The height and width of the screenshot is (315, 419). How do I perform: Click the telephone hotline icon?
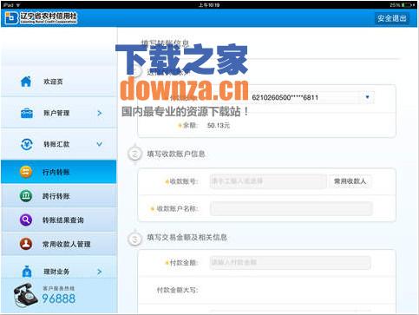click(25, 295)
